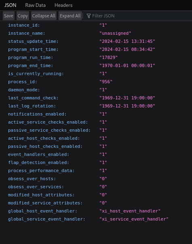Click the global_host_event_handler key
The width and height of the screenshot is (192, 244).
pyautogui.click(x=43, y=211)
